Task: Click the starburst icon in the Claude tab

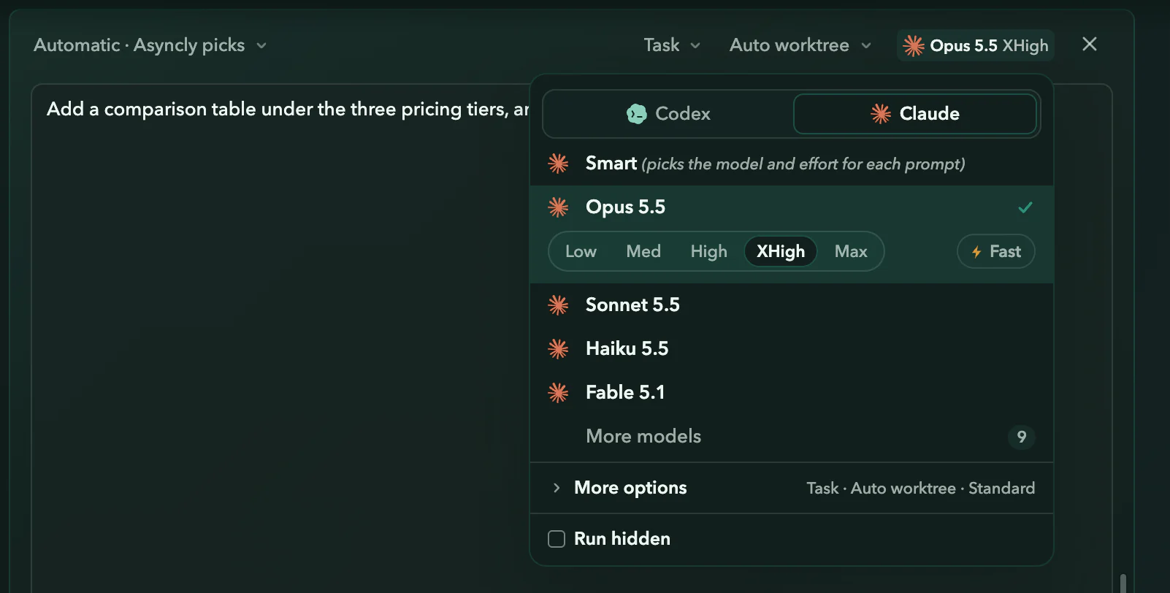Action: click(x=881, y=114)
